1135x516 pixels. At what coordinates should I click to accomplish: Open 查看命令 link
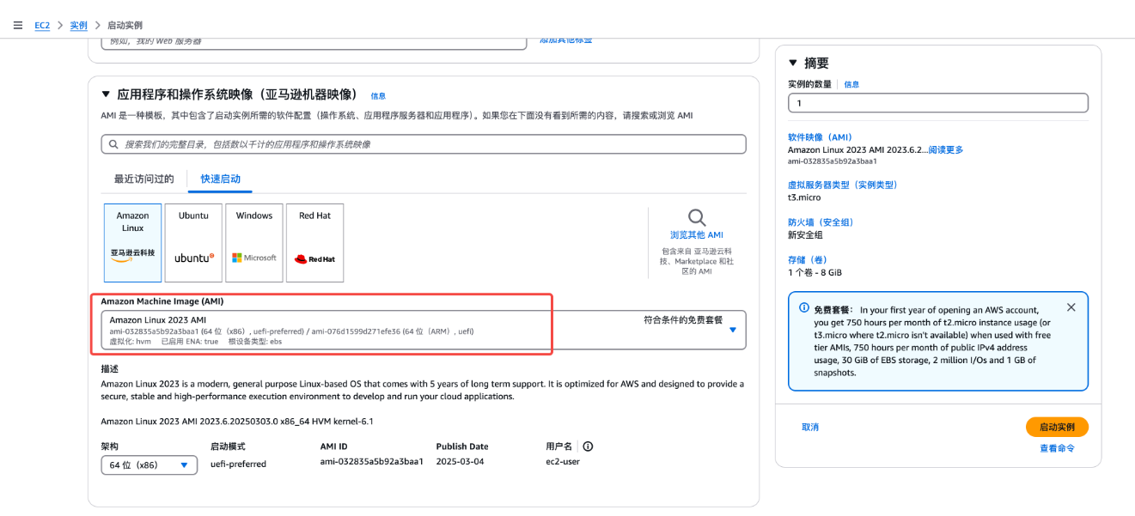coord(1057,448)
